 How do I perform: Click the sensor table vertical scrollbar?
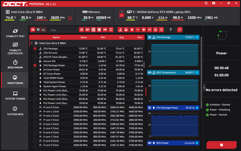click(x=144, y=65)
